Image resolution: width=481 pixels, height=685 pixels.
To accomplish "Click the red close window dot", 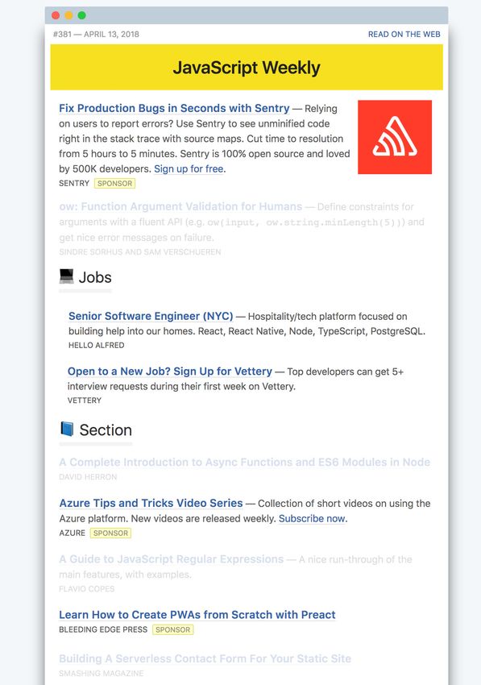I will 56,15.
